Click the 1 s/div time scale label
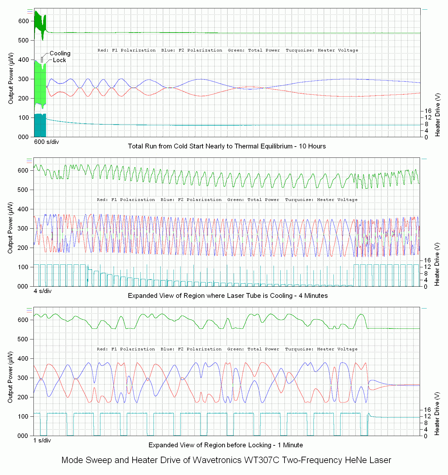448x475 pixels. (42, 441)
